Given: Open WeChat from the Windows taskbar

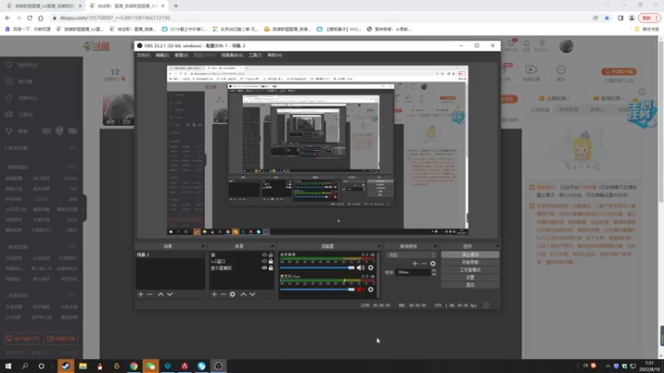Looking at the screenshot, I should pyautogui.click(x=150, y=366).
